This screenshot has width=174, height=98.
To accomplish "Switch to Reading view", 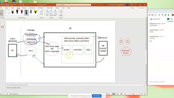I will pyautogui.click(x=121, y=94).
